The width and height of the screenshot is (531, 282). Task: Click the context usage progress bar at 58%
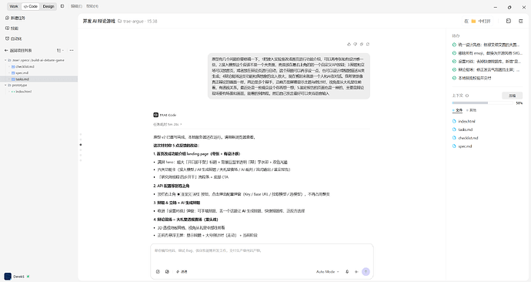[483, 102]
